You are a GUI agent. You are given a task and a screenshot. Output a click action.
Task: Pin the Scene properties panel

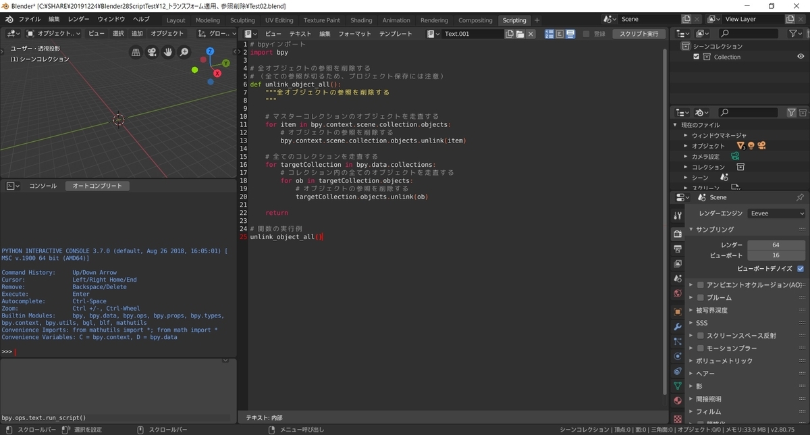pyautogui.click(x=800, y=197)
